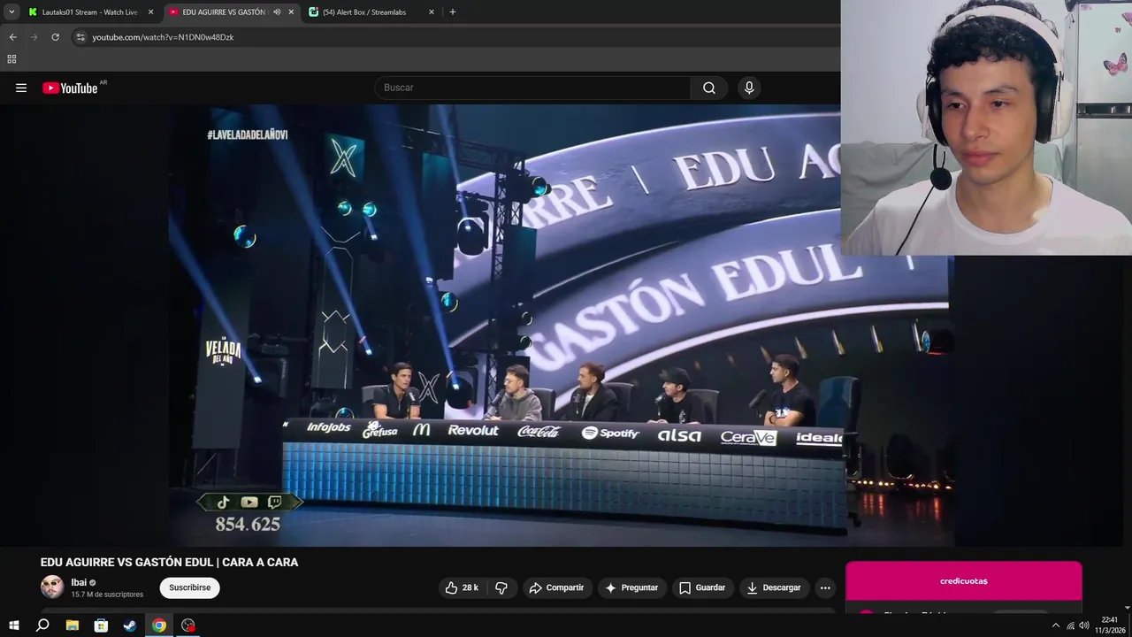Open File Explorer from taskbar
The height and width of the screenshot is (637, 1132).
tap(73, 625)
